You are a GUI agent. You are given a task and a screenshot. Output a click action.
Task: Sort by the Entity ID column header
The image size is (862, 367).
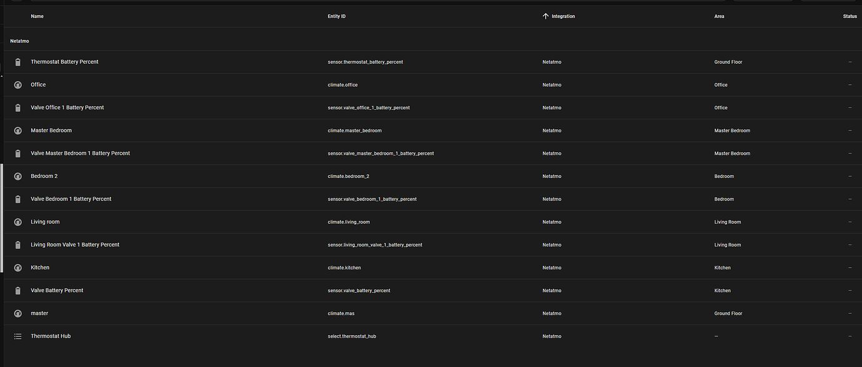click(337, 16)
